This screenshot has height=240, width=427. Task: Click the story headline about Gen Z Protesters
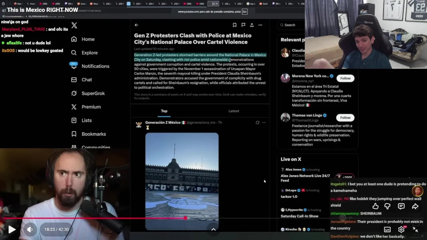coord(193,39)
